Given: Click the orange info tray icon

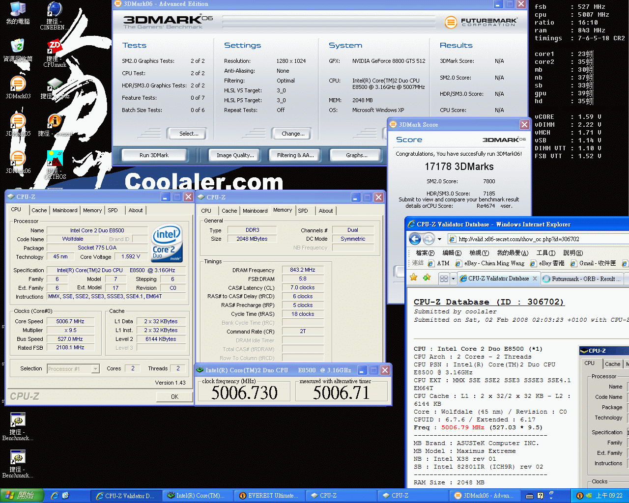Looking at the screenshot, I should point(579,496).
